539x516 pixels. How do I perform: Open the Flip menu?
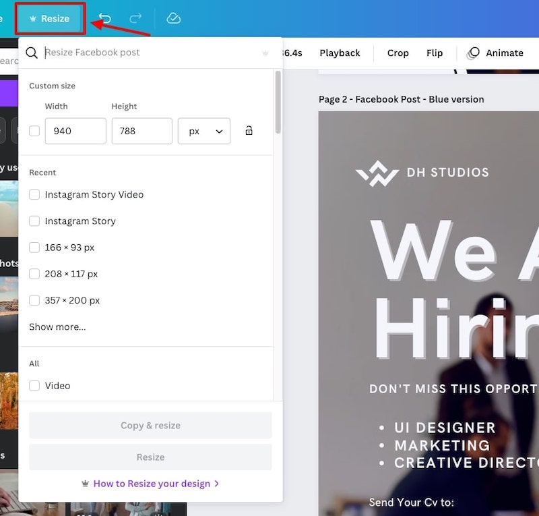435,53
